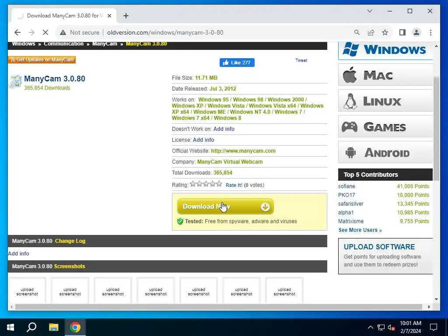Open the zoom magnifier icon in address bar
448x336 pixels.
357,32
